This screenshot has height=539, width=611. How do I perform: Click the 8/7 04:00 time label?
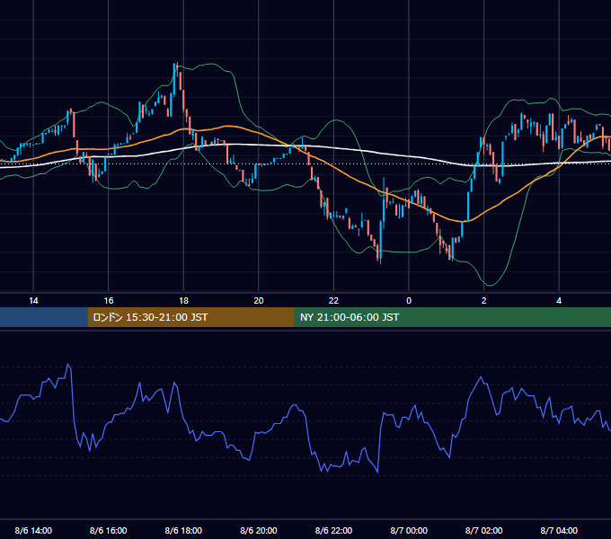click(x=559, y=530)
